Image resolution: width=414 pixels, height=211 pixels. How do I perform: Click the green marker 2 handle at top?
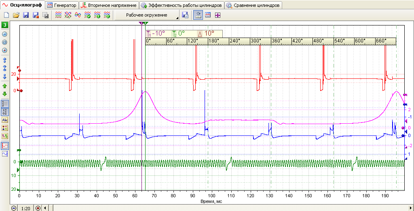tap(145, 23)
